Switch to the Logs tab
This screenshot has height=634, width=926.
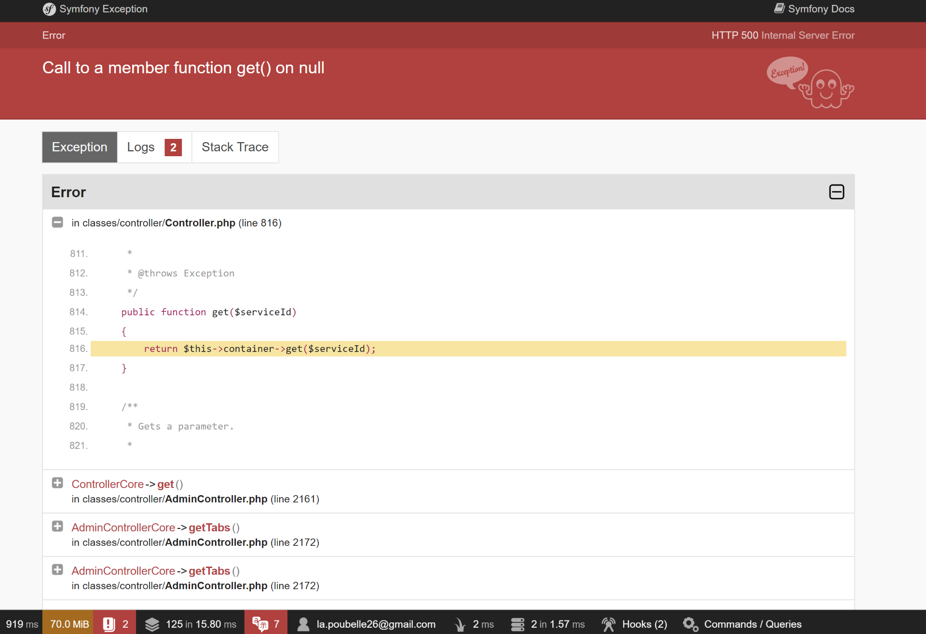click(x=154, y=147)
